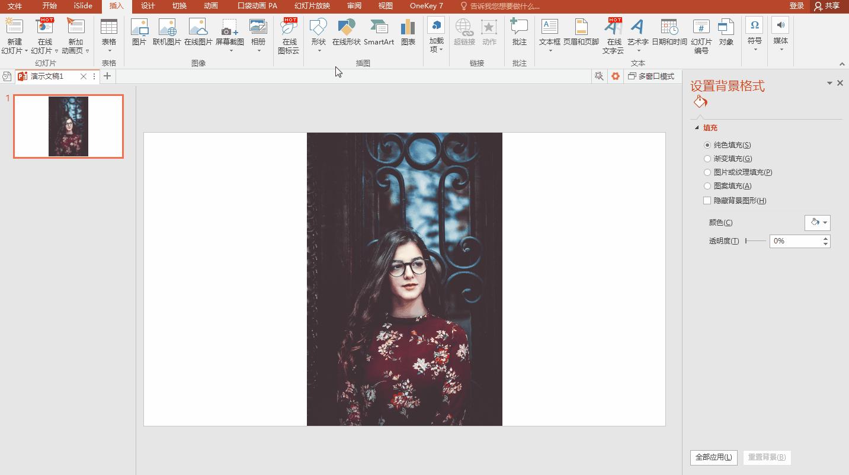Image resolution: width=849 pixels, height=475 pixels.
Task: Click the 全部应用 button
Action: click(x=713, y=457)
